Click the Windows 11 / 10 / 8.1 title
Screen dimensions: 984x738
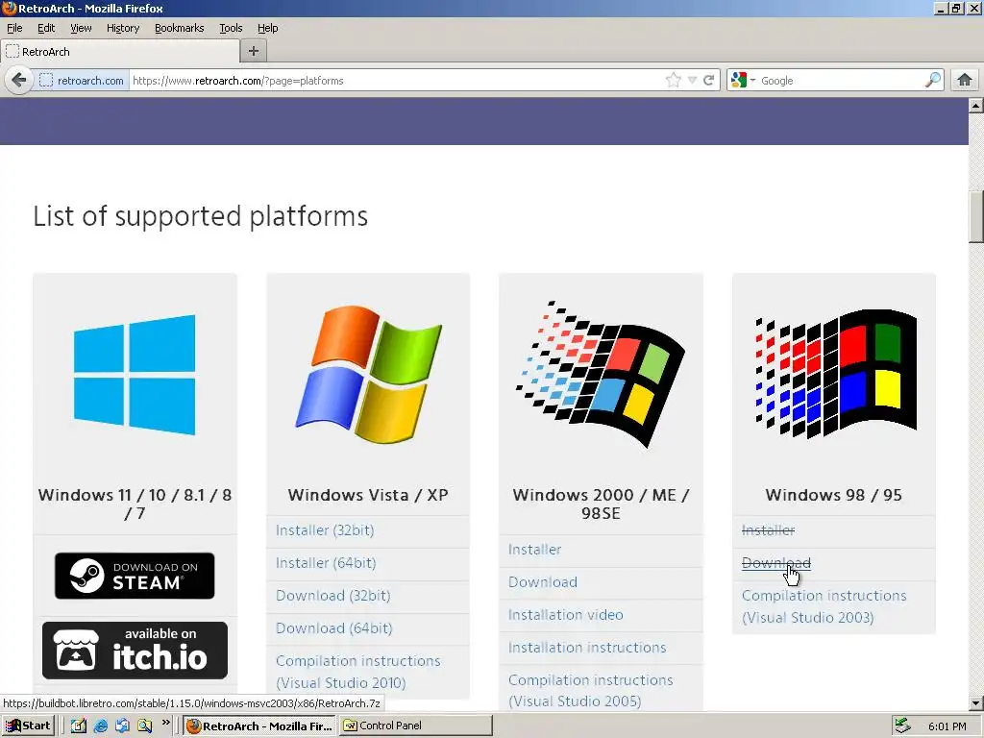click(135, 504)
